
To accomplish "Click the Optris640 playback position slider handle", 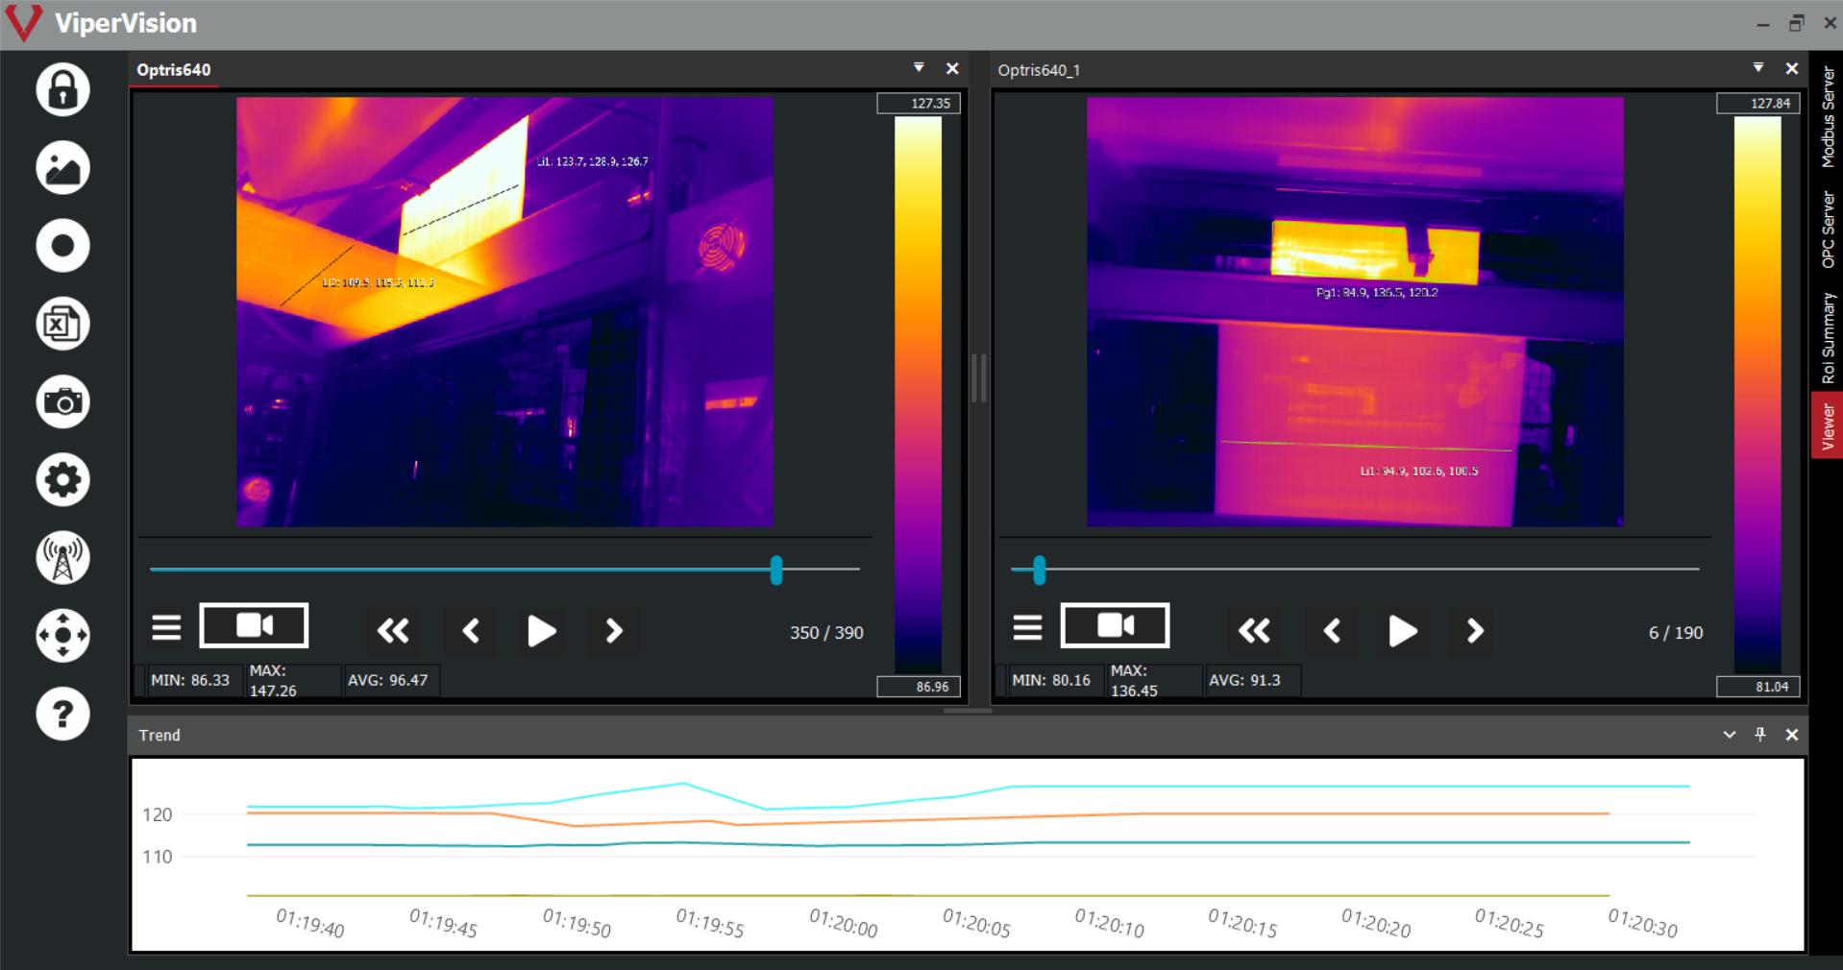I will coord(776,570).
